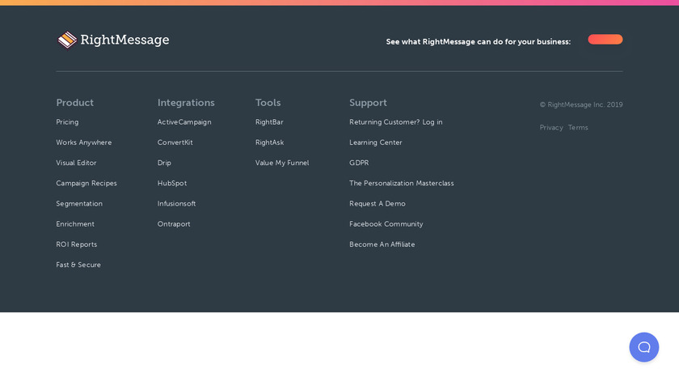Click the Value My Funnel link
Viewport: 679px width, 382px height.
click(x=282, y=163)
